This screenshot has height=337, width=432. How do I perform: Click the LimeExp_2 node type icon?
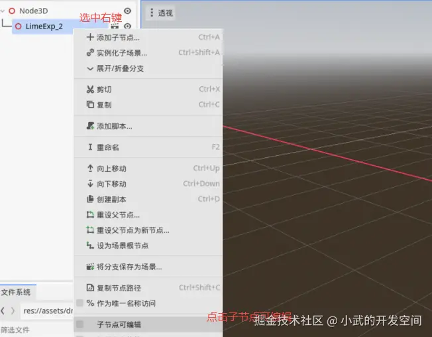point(18,27)
